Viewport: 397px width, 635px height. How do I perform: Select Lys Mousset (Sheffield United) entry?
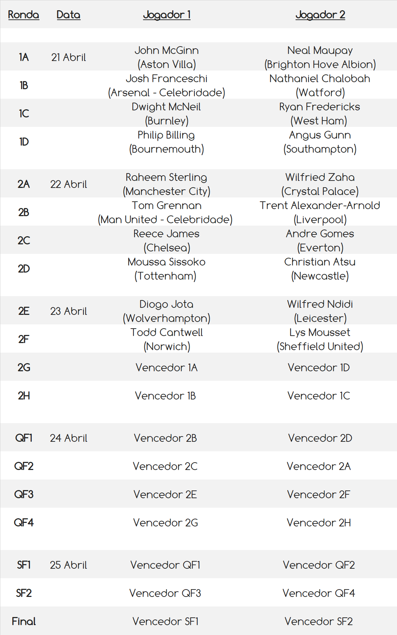pos(320,339)
